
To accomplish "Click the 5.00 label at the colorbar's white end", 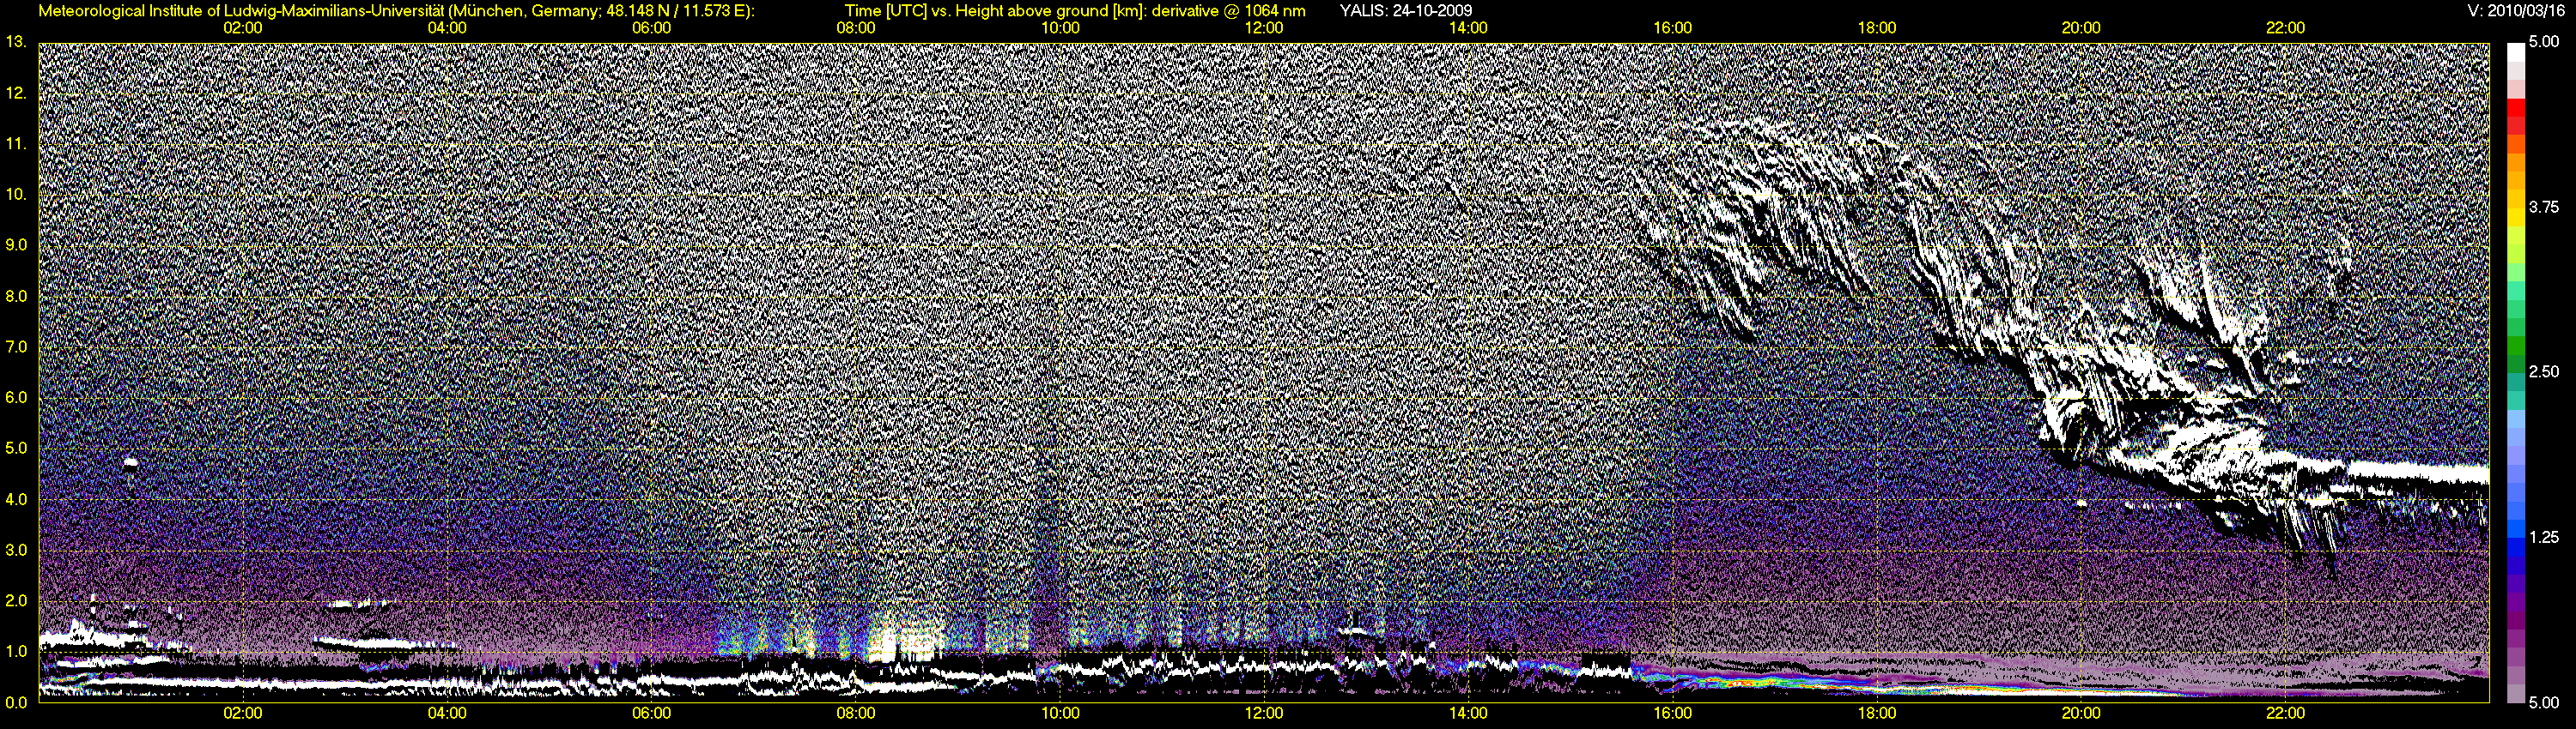I will [x=2543, y=42].
